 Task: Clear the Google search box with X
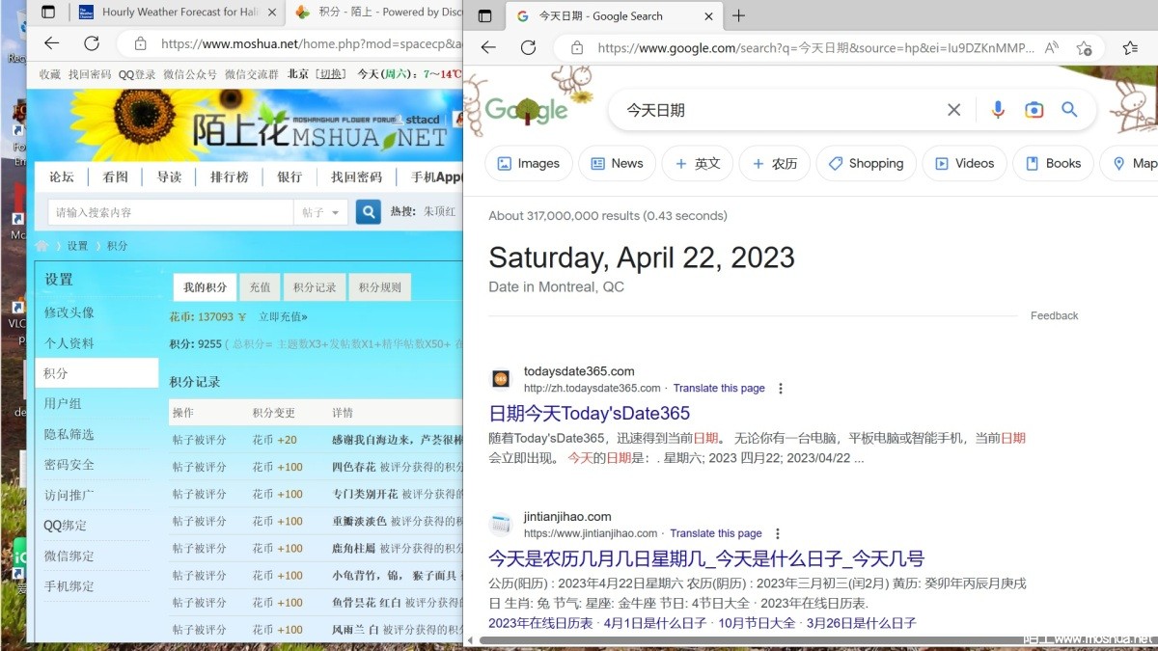pos(953,110)
